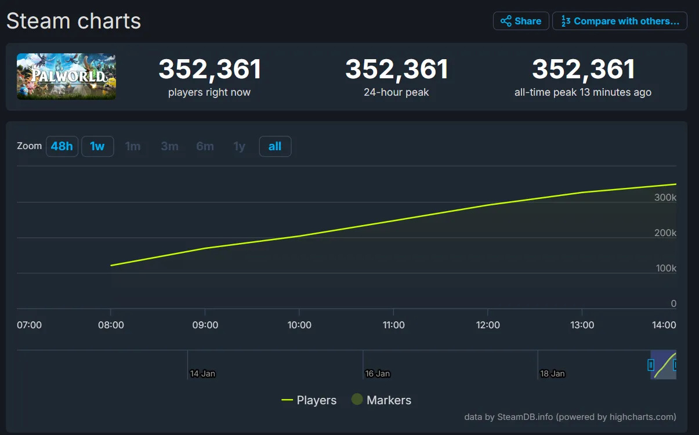Click the 200k y-axis label
The height and width of the screenshot is (435, 699).
(x=665, y=233)
